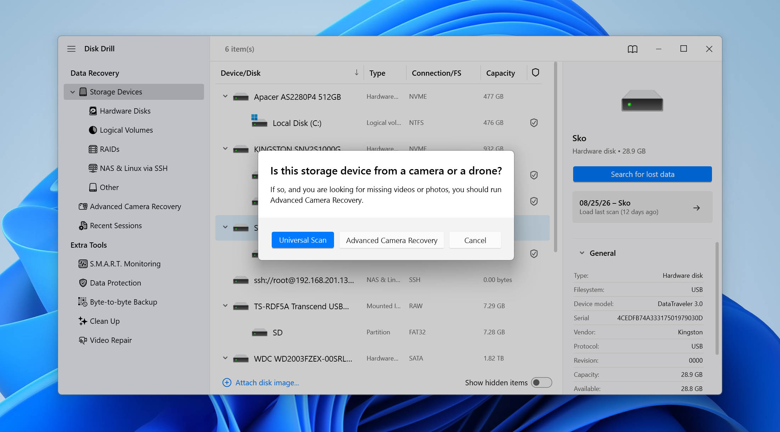The width and height of the screenshot is (780, 432).
Task: Click the protection shield column header icon
Action: (x=535, y=73)
